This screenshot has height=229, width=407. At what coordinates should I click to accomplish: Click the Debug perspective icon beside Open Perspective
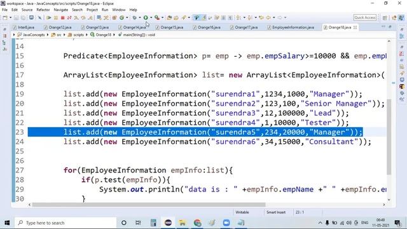(x=394, y=18)
